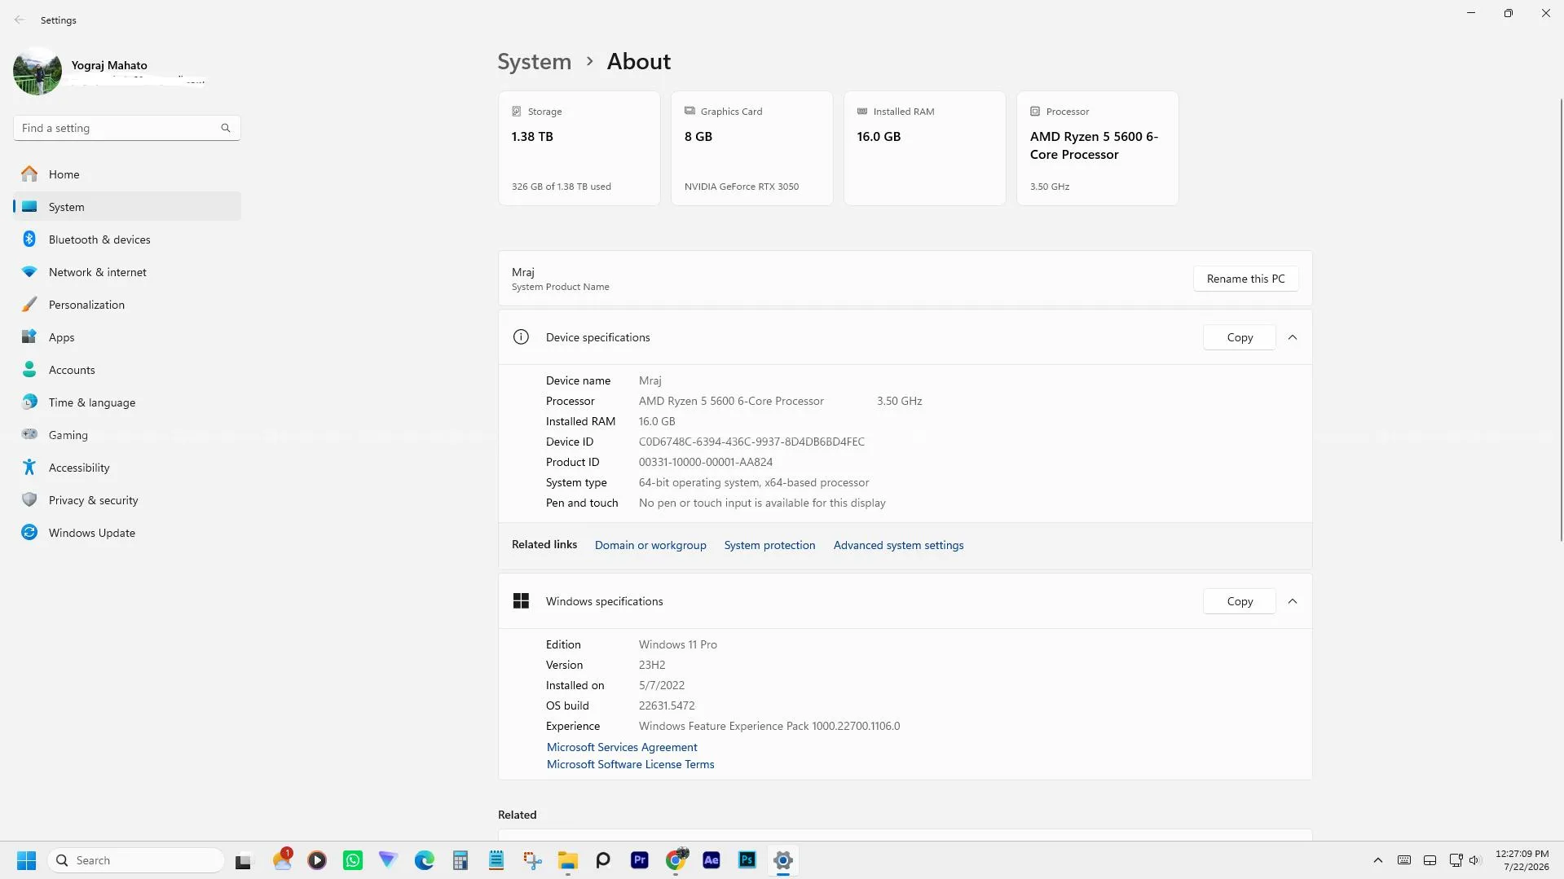Click the taskbar Search box
The height and width of the screenshot is (879, 1564).
point(136,860)
